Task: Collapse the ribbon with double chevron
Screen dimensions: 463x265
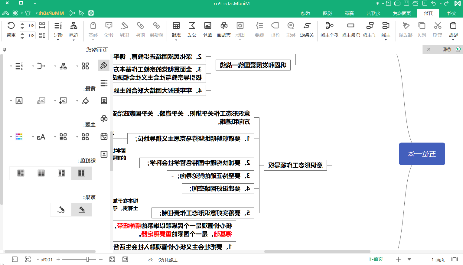Action: tap(5, 13)
